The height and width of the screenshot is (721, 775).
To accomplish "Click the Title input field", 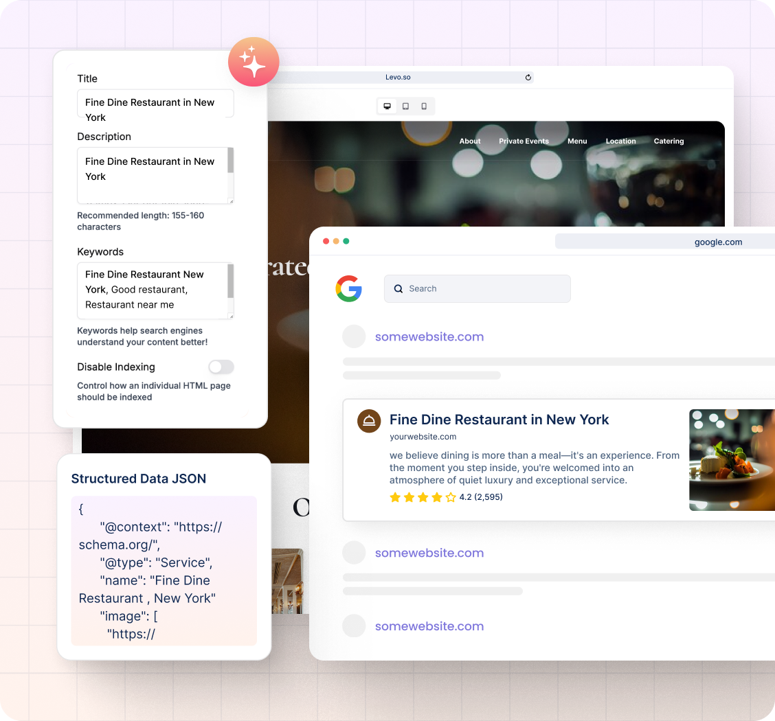I will coord(155,103).
